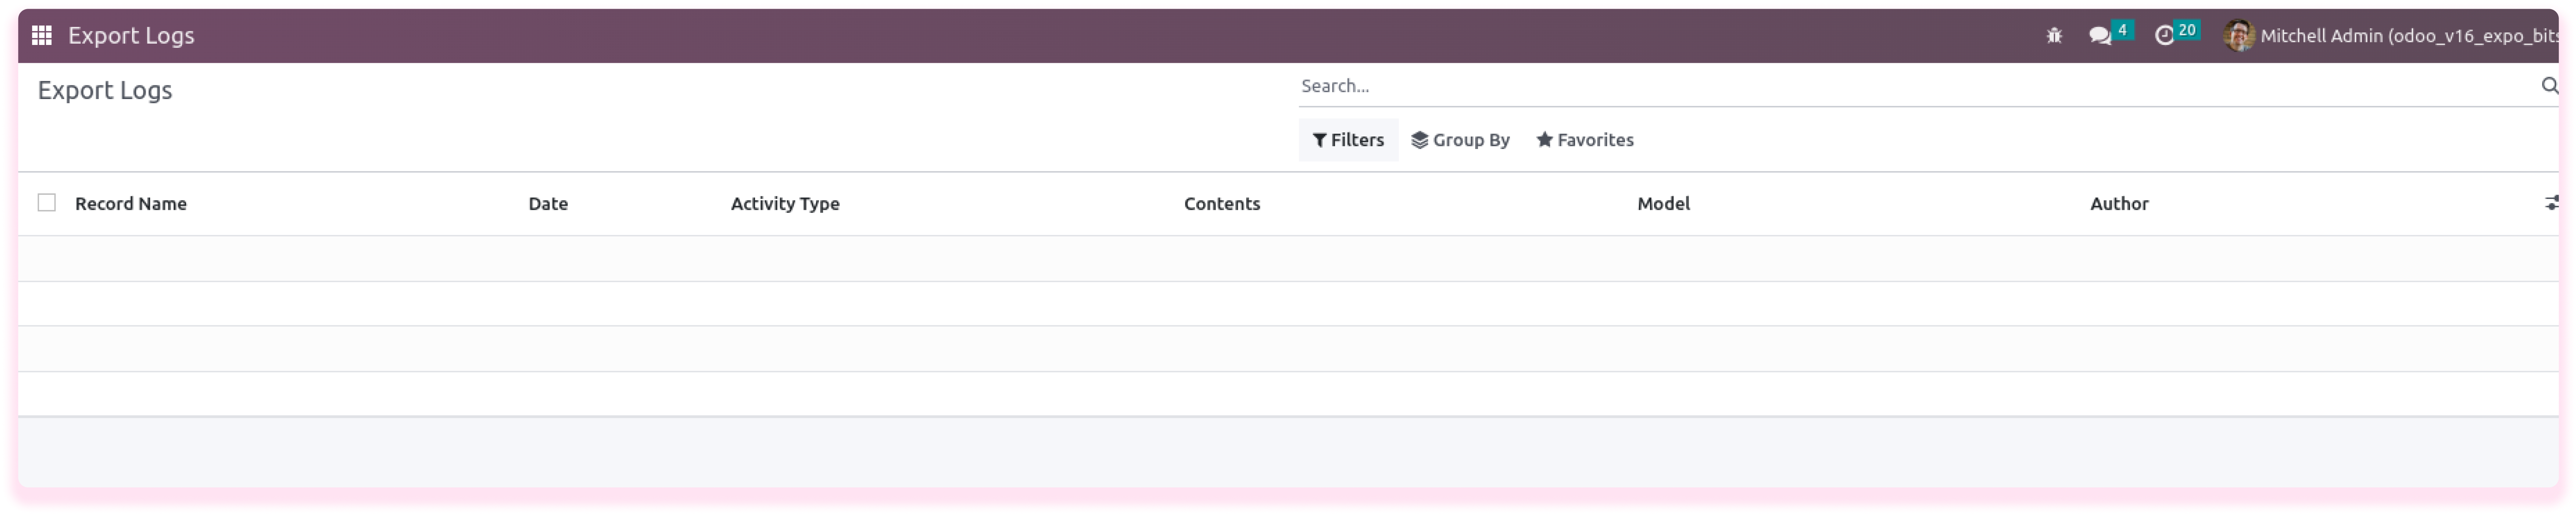2576x514 pixels.
Task: Open optional columns adjust icon
Action: (x=2552, y=204)
